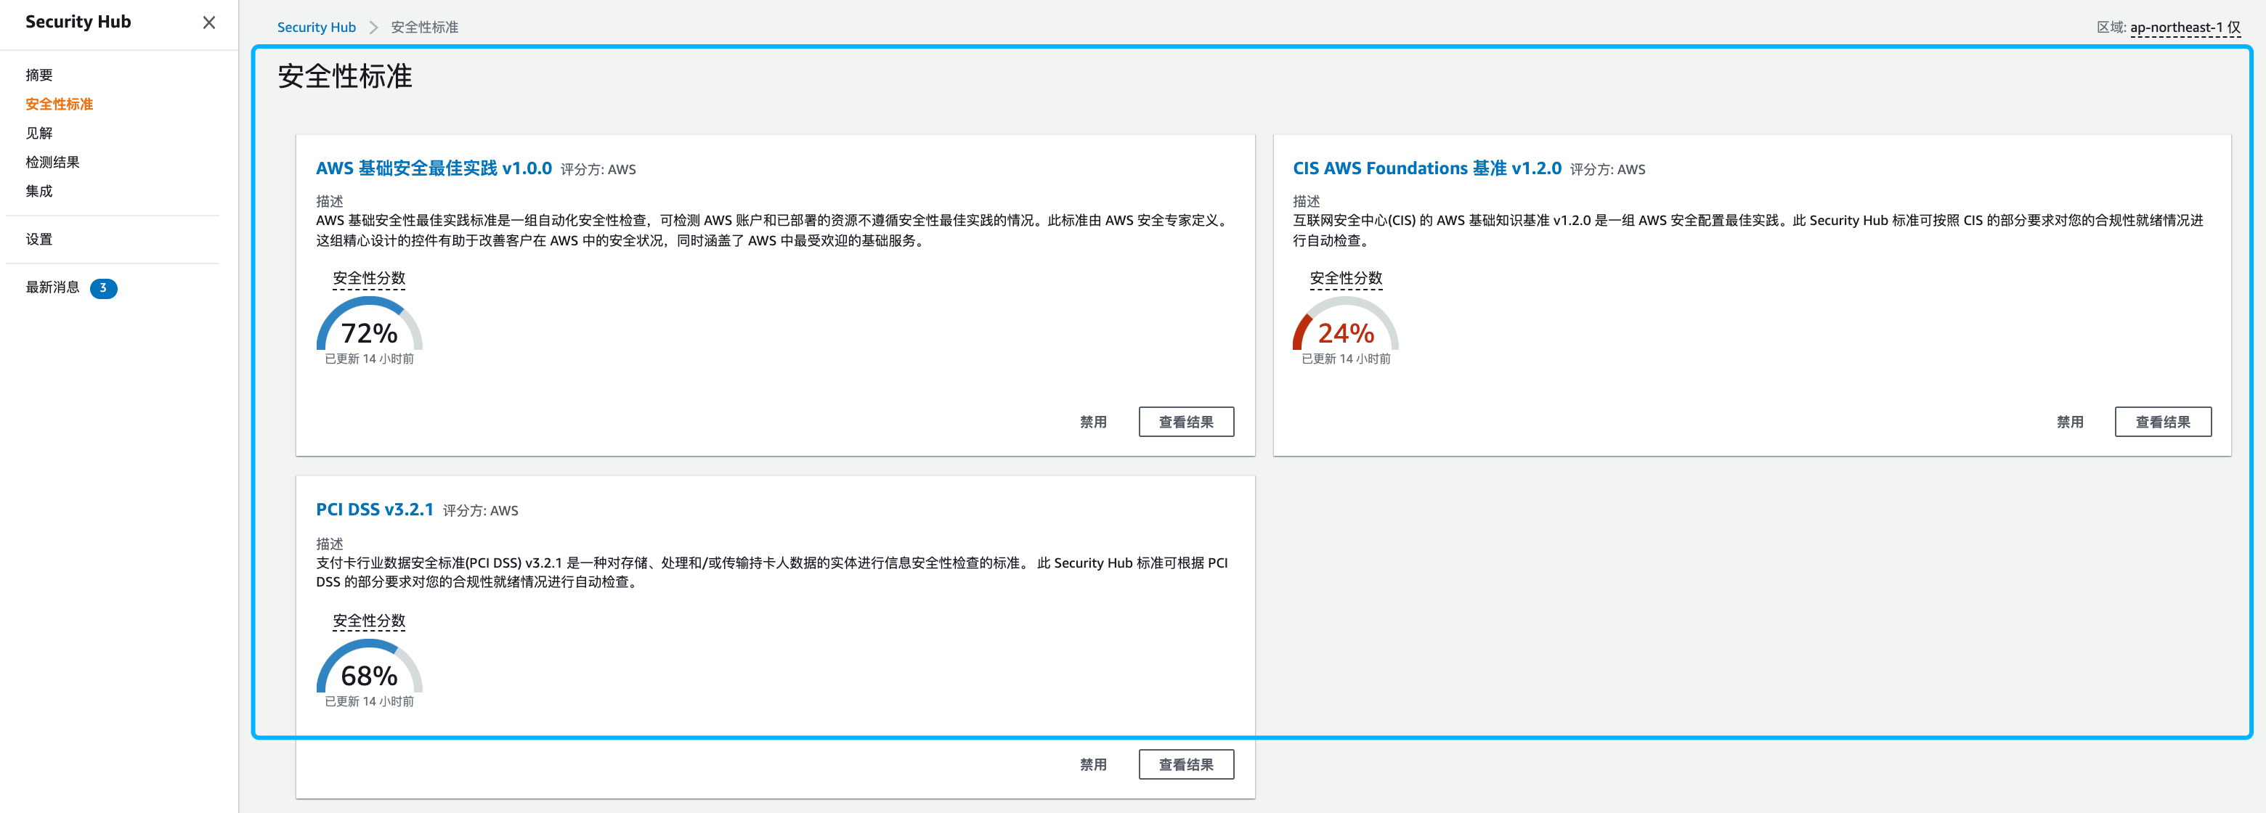Open AWS 基础安全最佳实践 v1.0.0 standard

(x=434, y=168)
